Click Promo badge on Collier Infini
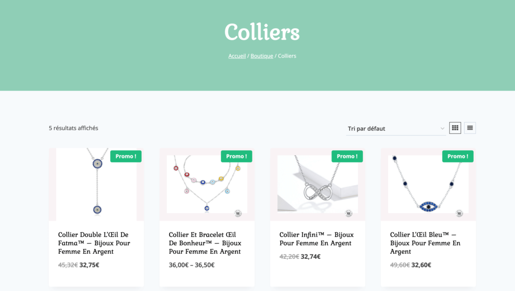The height and width of the screenshot is (291, 515). pyautogui.click(x=347, y=156)
